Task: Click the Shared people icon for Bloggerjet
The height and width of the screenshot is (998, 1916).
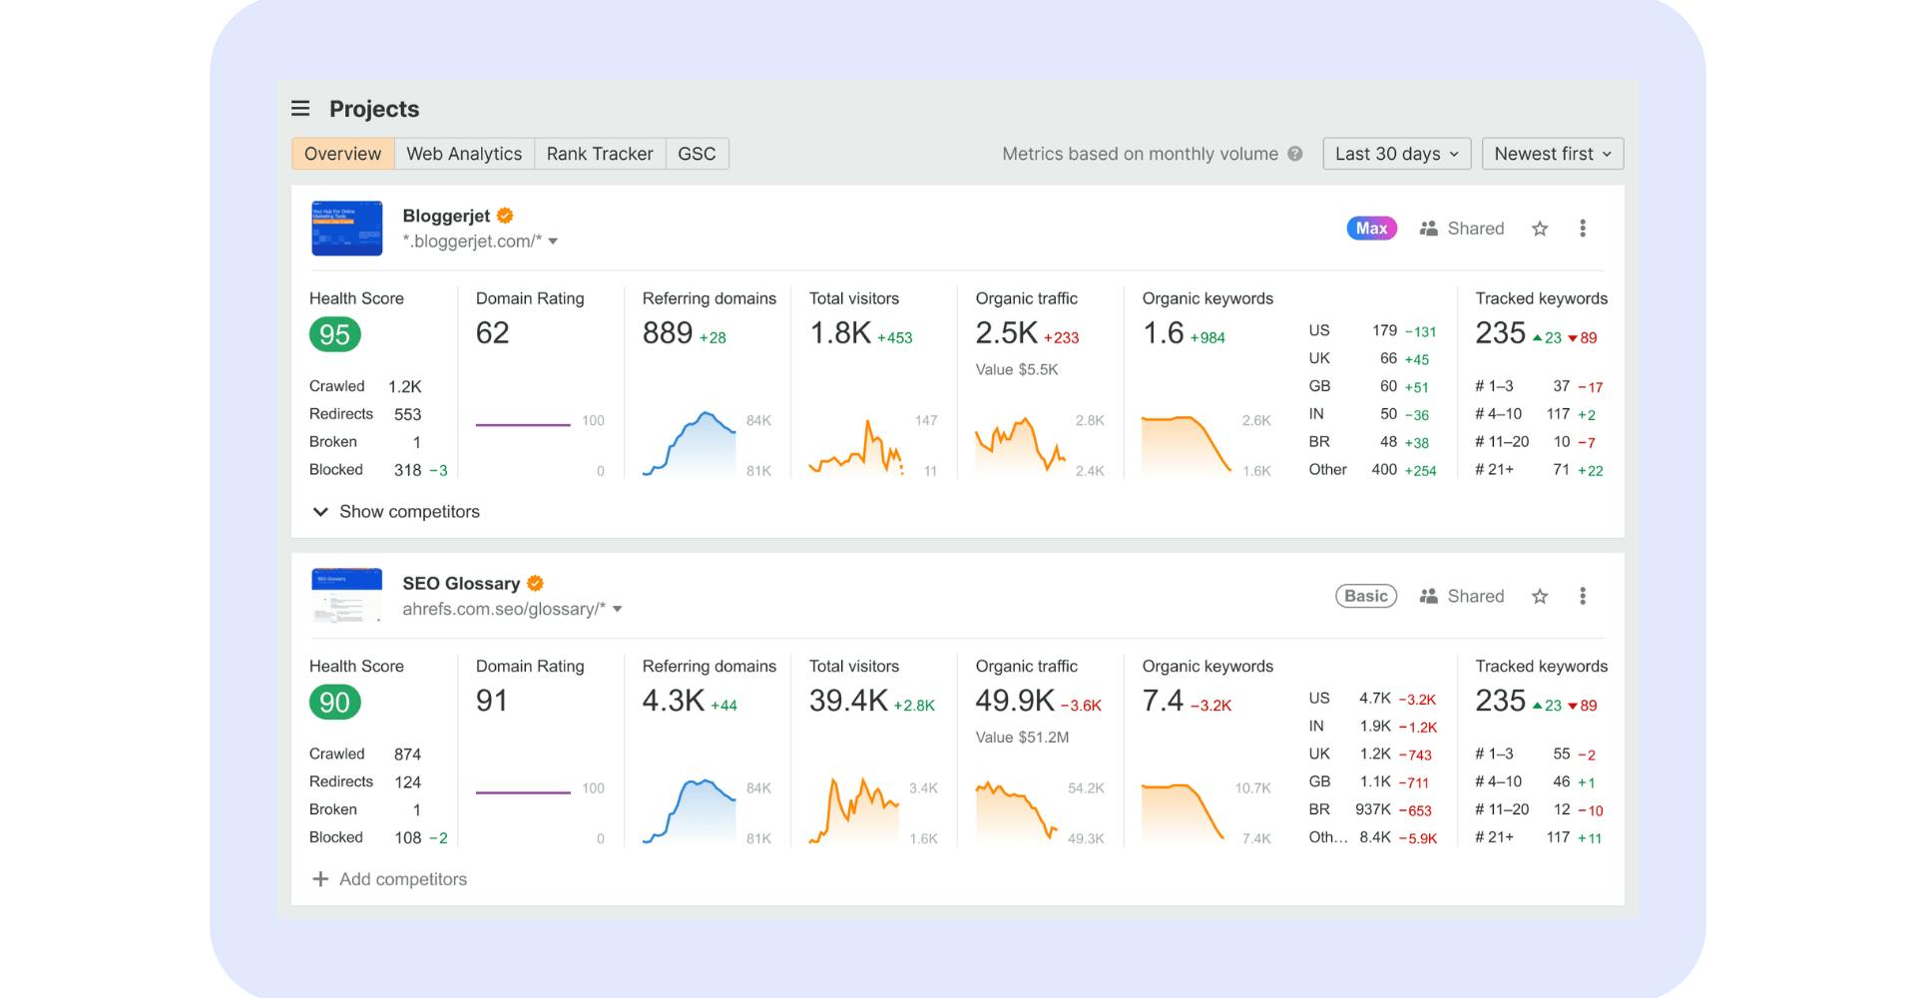Action: [x=1428, y=229]
